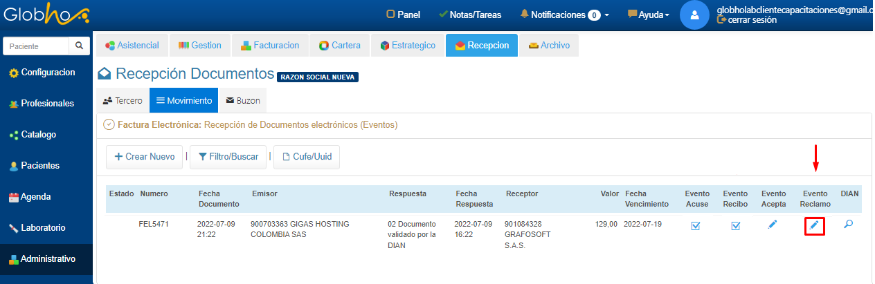Open the DIAN magnifier icon

tap(848, 225)
